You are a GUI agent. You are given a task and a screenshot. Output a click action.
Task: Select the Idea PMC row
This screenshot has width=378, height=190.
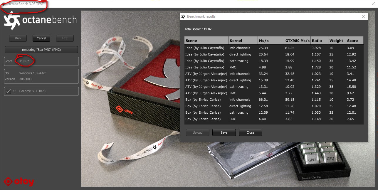click(x=274, y=67)
